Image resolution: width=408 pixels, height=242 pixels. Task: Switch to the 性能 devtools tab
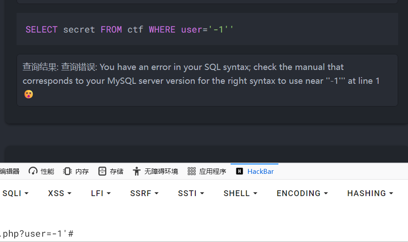[x=42, y=172]
